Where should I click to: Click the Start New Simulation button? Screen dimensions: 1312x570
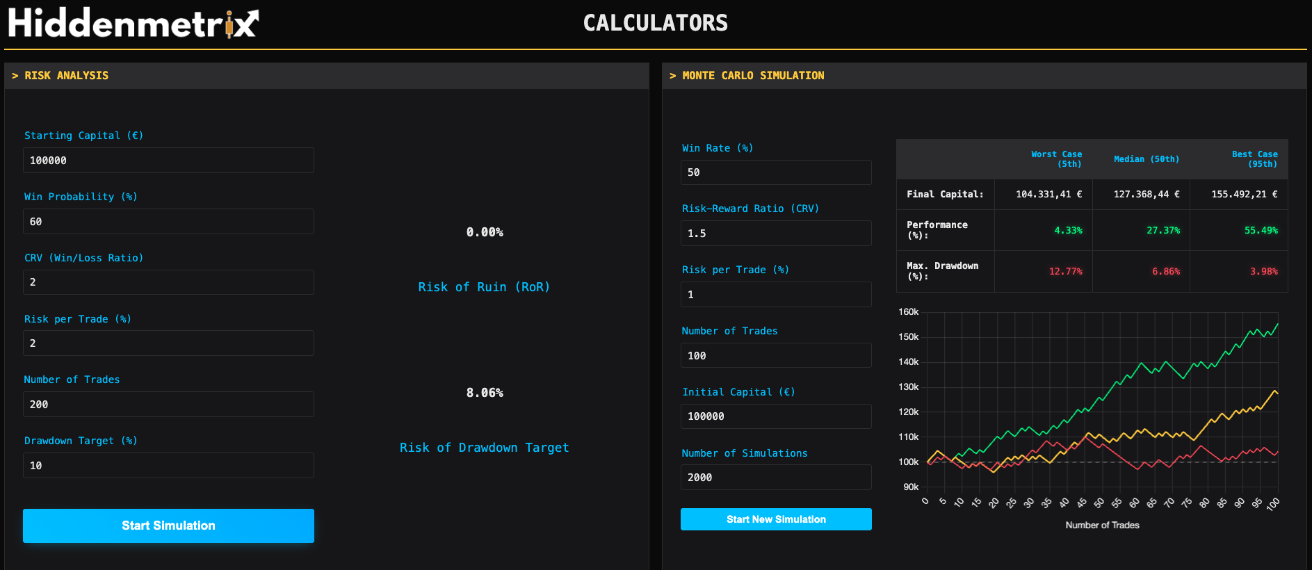[775, 519]
